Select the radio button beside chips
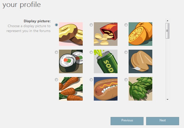The image size is (184, 128). 91,25
